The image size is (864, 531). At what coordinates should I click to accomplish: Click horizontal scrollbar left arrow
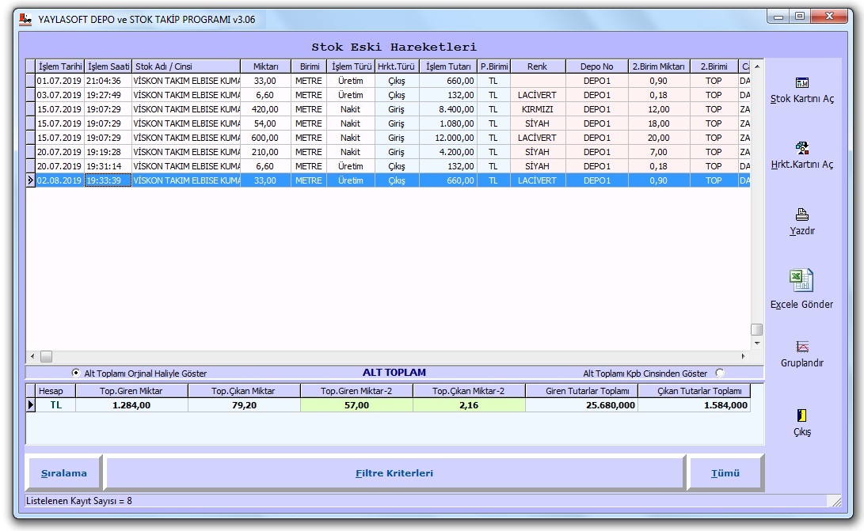[32, 356]
